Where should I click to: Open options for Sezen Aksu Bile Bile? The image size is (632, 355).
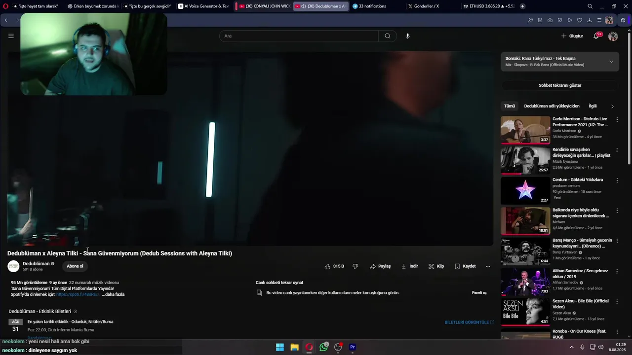(617, 302)
